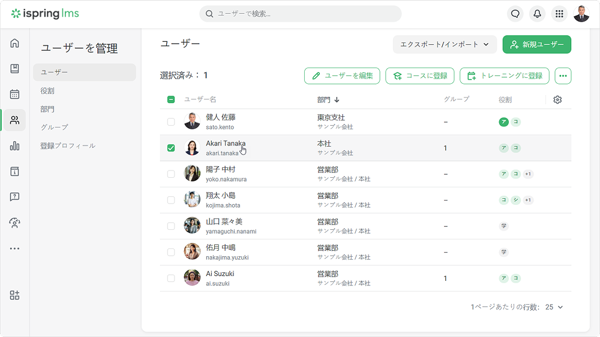600x337 pixels.
Task: Open the apps grid icon
Action: (559, 14)
